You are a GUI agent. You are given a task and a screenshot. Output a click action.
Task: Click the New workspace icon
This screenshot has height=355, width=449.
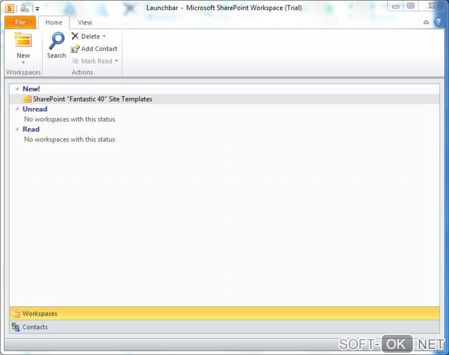(23, 40)
